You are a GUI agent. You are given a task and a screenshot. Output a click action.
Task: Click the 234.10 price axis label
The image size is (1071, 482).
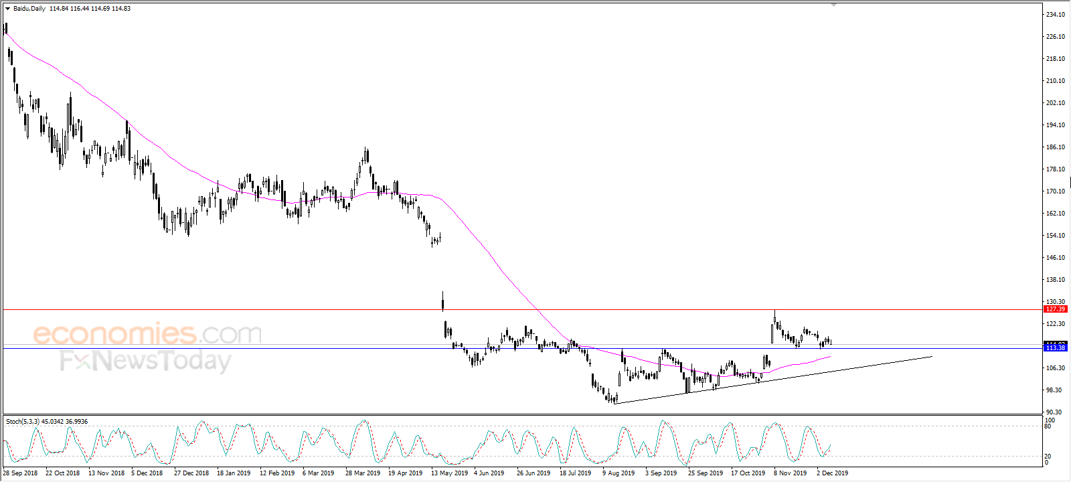(1056, 15)
